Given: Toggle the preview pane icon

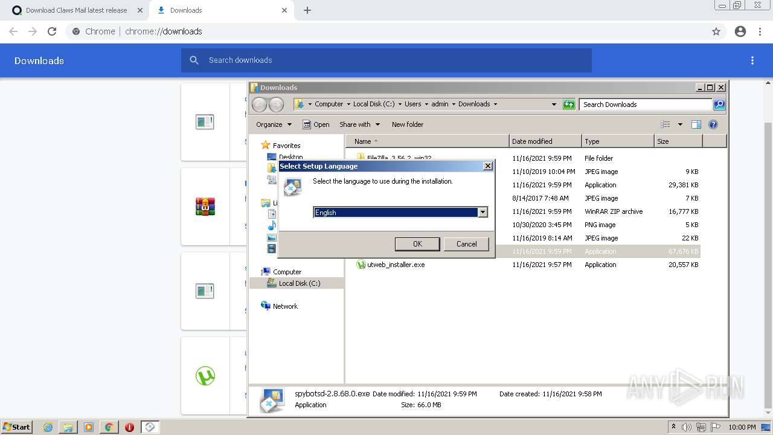Looking at the screenshot, I should (x=696, y=124).
